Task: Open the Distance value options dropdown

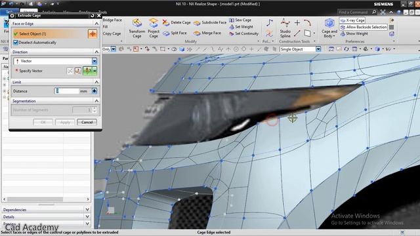Action: click(x=94, y=91)
